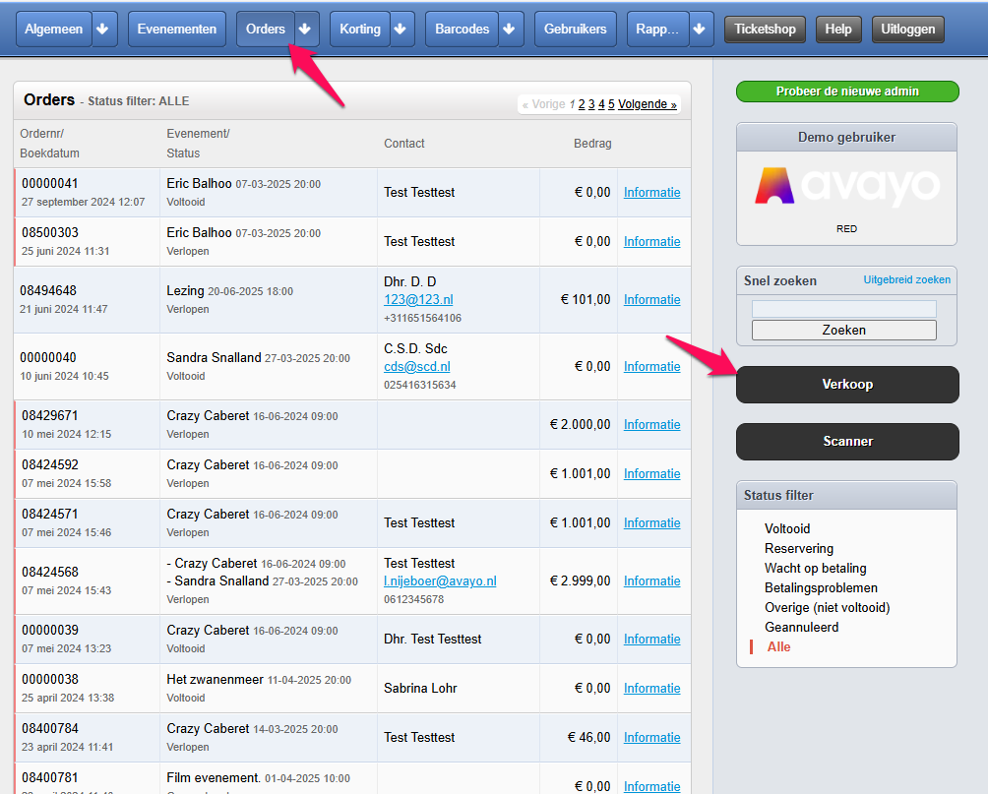Open the Algemeen menu

53,29
